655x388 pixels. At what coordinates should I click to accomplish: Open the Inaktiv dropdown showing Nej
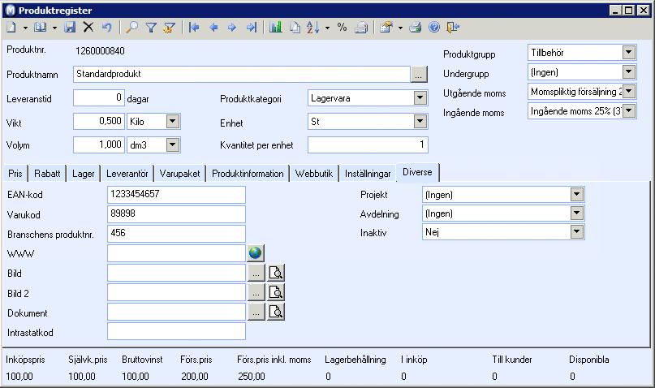coord(576,232)
